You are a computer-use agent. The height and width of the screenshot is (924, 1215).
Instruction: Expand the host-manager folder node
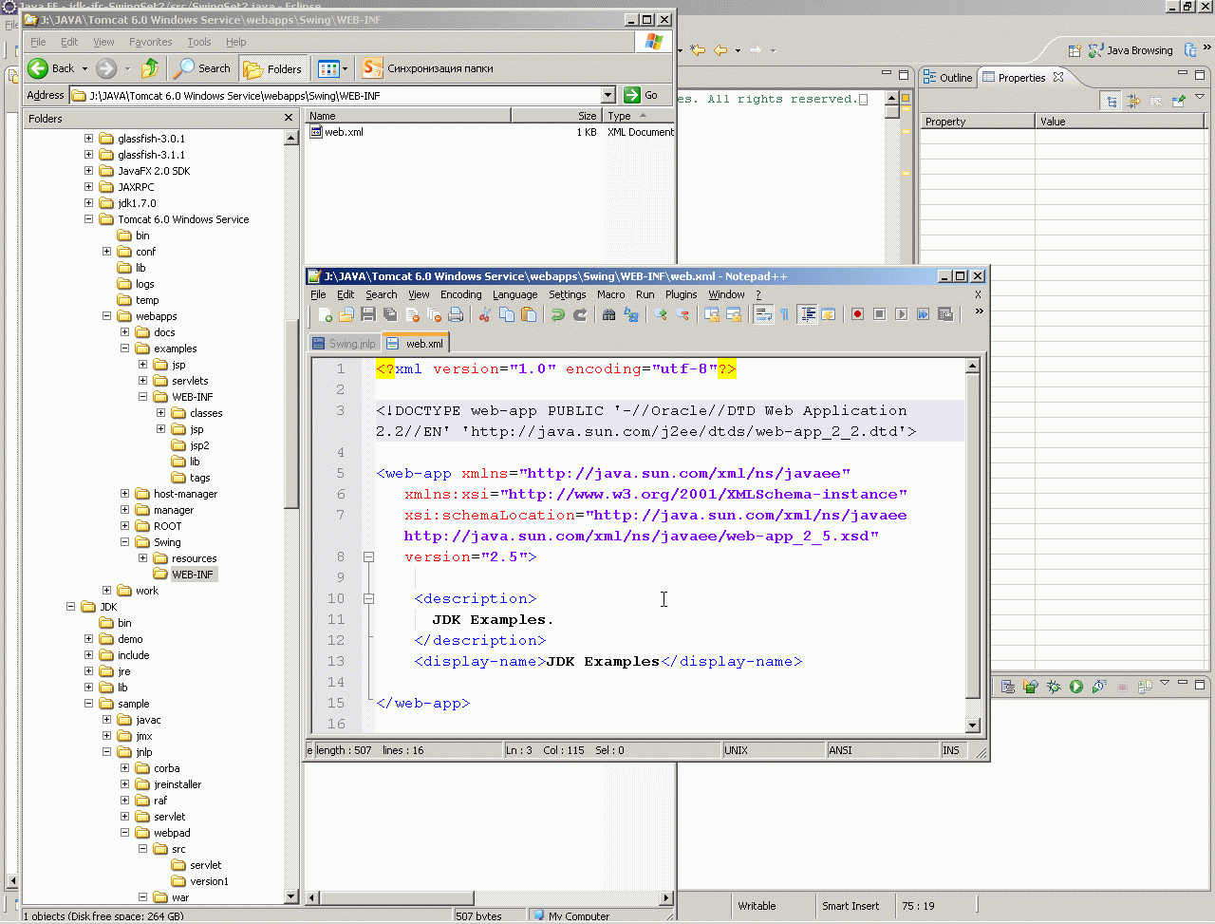[124, 494]
